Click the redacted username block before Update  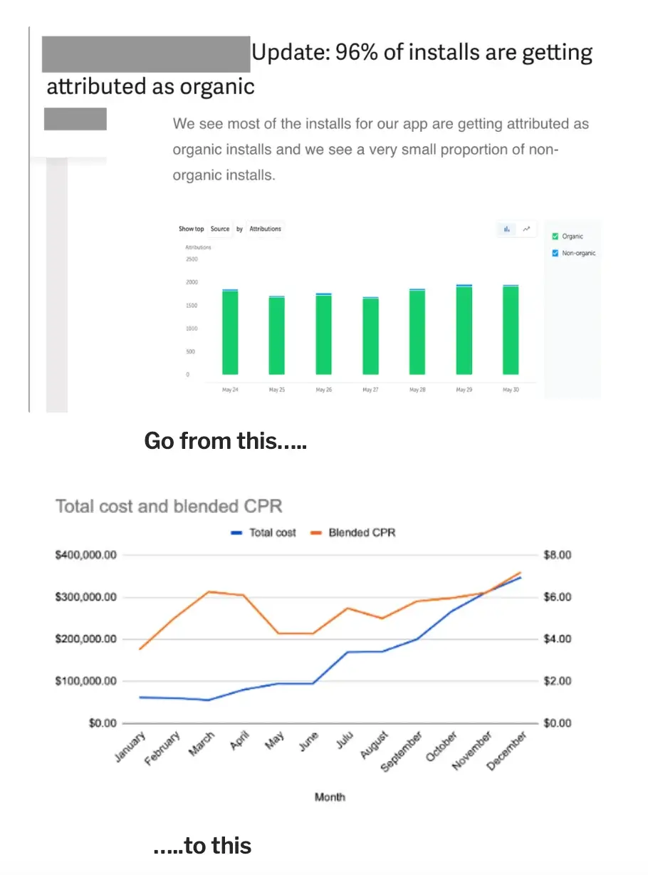[146, 54]
